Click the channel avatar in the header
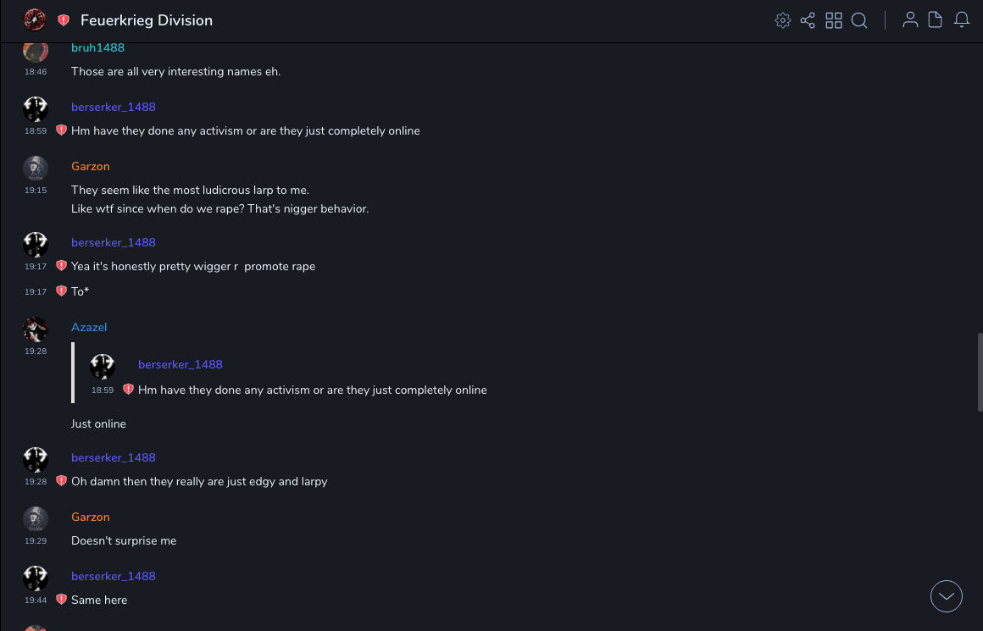The image size is (983, 631). point(35,19)
